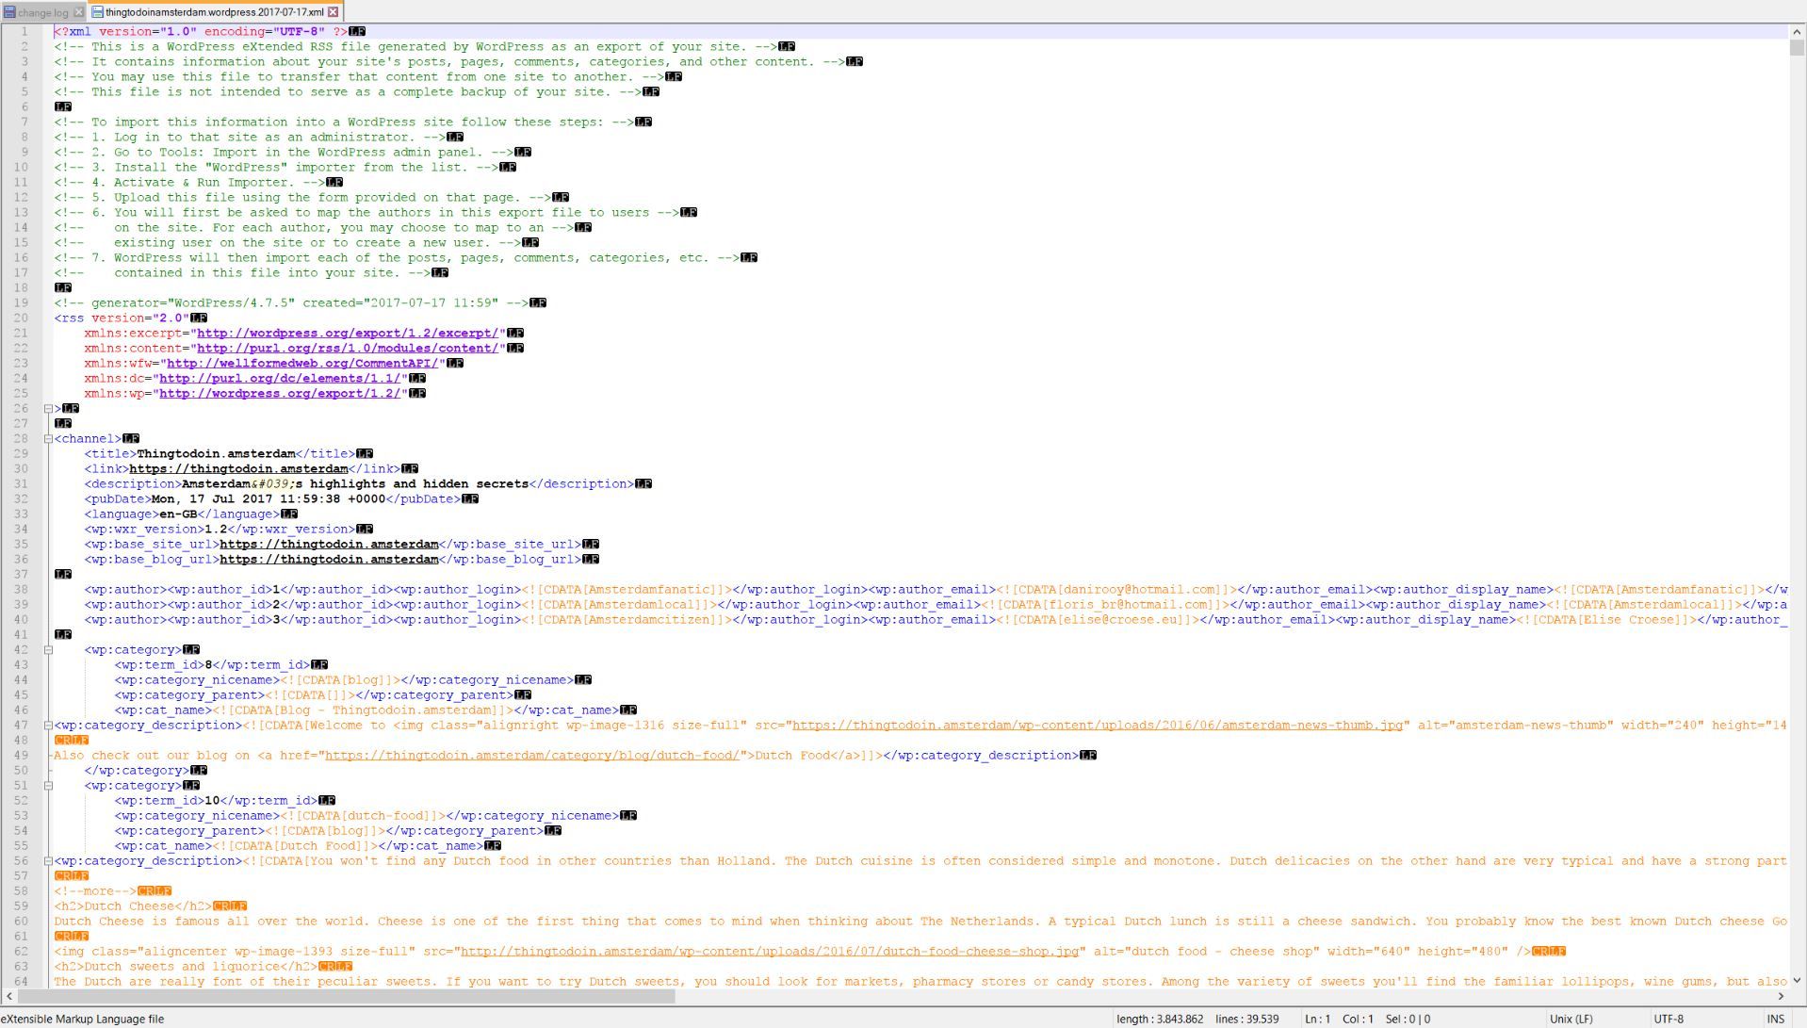This screenshot has height=1028, width=1807.
Task: Click the save-state icon on change log tab
Action: point(9,12)
